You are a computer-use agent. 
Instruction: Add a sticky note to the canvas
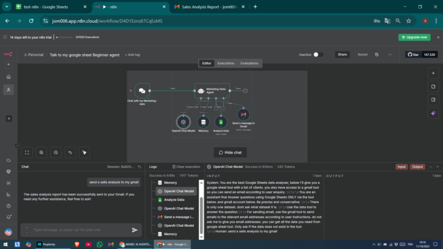click(x=433, y=87)
